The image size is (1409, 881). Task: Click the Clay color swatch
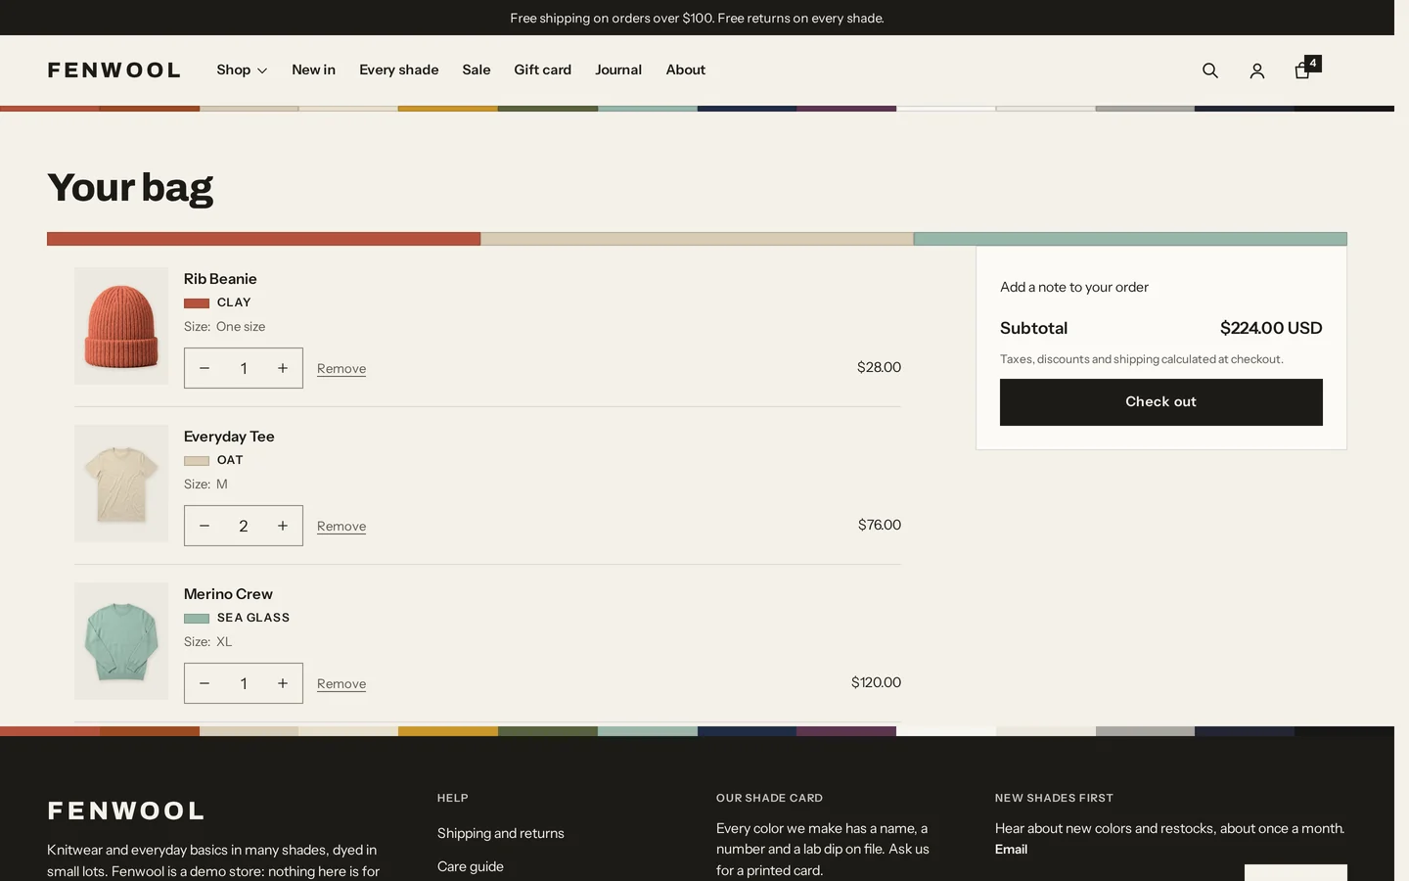[x=197, y=303]
